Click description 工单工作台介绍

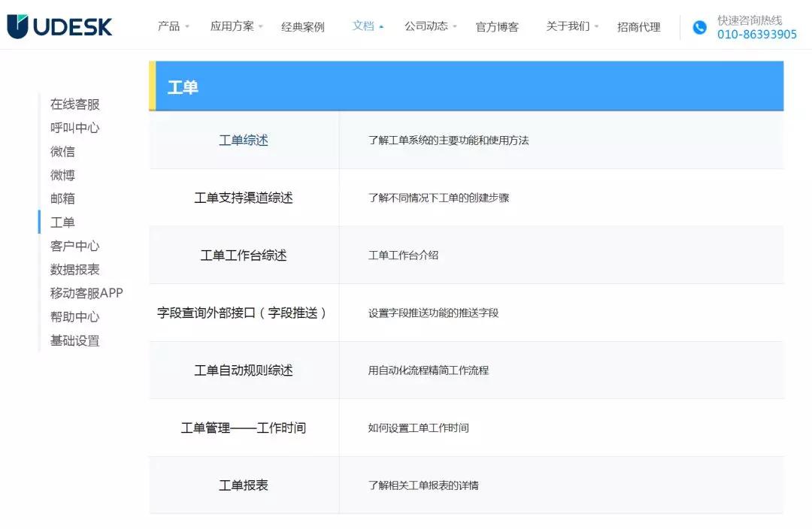point(403,255)
